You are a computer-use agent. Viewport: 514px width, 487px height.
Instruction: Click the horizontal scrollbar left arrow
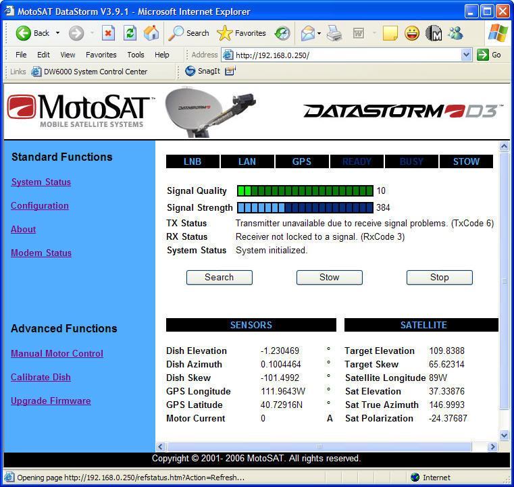160,446
